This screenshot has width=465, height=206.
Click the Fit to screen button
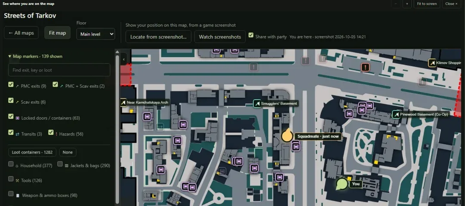[x=427, y=4]
